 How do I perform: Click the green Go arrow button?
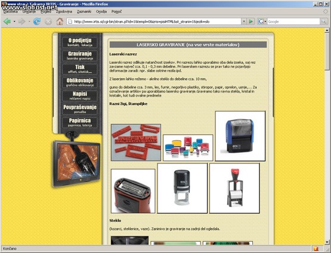(250, 21)
